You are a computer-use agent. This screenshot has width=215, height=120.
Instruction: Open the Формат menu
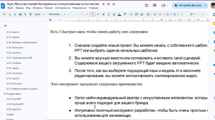pos(48,8)
